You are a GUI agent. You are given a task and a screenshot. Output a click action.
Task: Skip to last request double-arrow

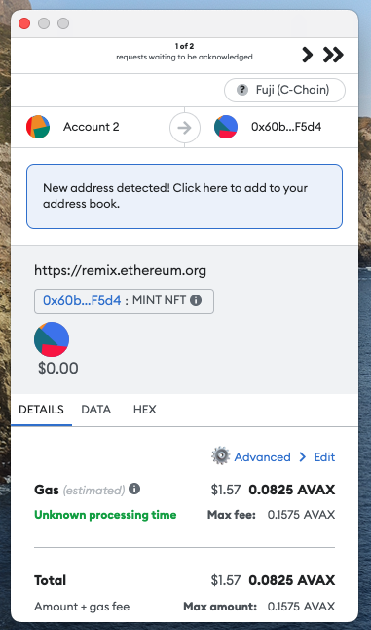(333, 55)
